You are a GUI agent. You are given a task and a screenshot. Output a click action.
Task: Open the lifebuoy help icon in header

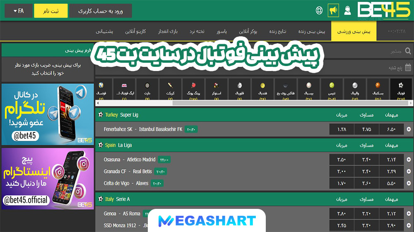pos(319,11)
